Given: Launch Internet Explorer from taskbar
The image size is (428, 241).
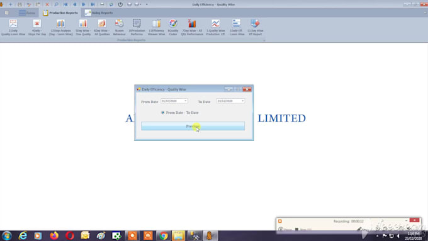Looking at the screenshot, I should click(x=23, y=235).
